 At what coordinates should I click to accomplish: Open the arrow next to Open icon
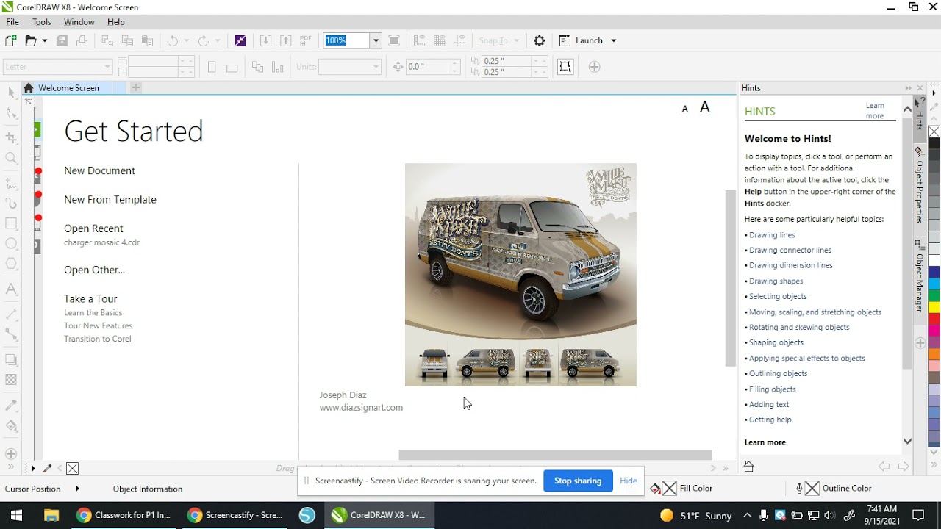tap(45, 40)
